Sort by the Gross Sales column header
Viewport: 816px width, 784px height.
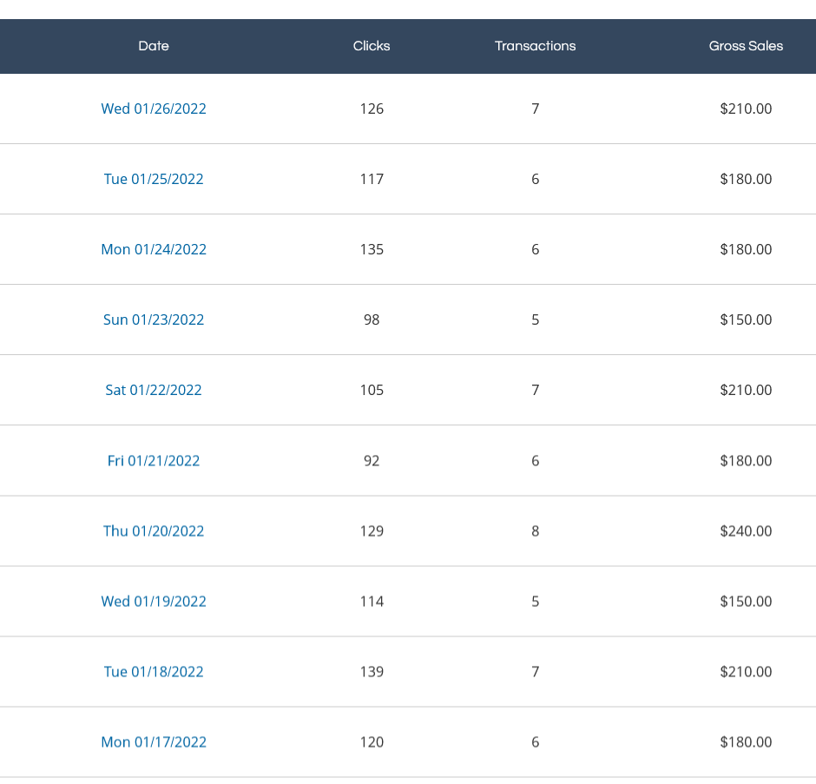746,46
